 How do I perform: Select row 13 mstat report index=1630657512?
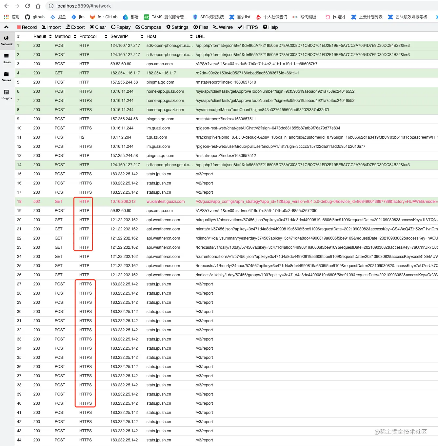pos(226,156)
